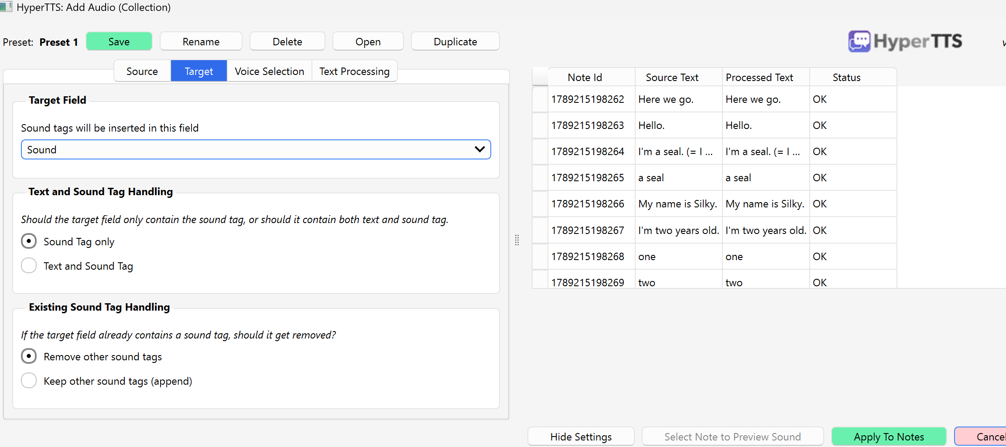Click the source text 'My name is Silky.'
Screen dimensions: 1006x447
(679, 204)
